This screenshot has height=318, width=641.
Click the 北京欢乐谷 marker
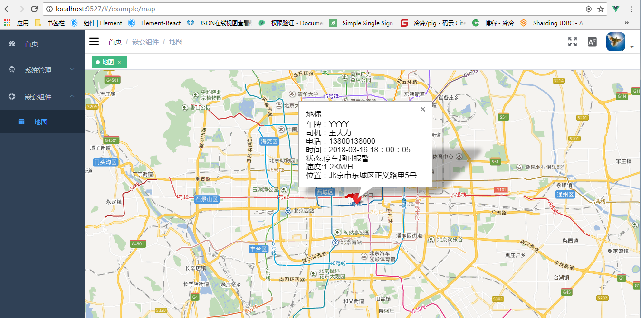click(432, 240)
